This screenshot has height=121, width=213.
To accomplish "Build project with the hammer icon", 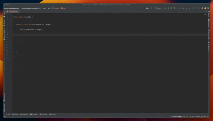I will [152, 8].
